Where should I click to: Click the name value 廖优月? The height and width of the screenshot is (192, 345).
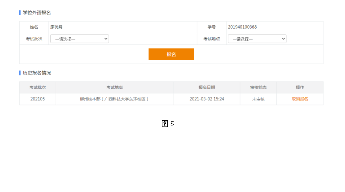pyautogui.click(x=57, y=27)
